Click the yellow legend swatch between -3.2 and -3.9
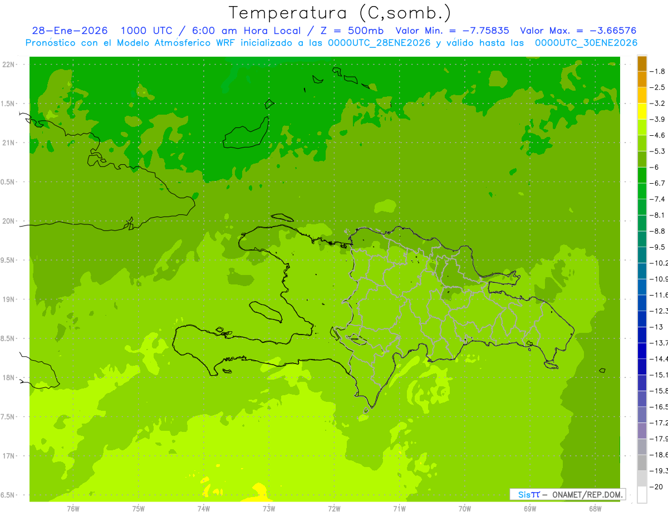This screenshot has height=516, width=668. [x=642, y=111]
